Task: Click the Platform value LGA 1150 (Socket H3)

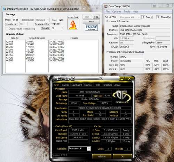Action: (145, 30)
